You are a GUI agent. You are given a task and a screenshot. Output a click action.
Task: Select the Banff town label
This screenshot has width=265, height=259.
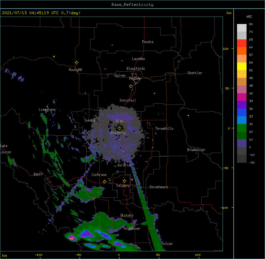tap(38, 174)
